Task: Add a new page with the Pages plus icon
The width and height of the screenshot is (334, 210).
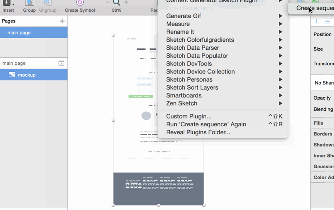Action: pyautogui.click(x=62, y=21)
